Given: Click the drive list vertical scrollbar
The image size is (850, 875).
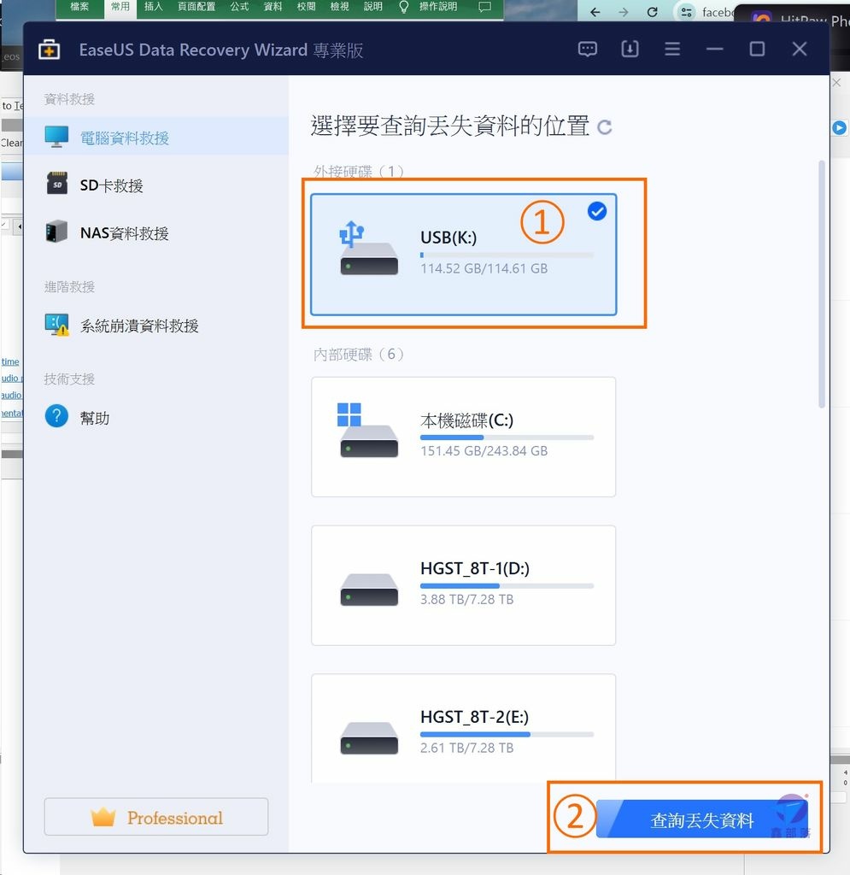Looking at the screenshot, I should click(x=822, y=284).
